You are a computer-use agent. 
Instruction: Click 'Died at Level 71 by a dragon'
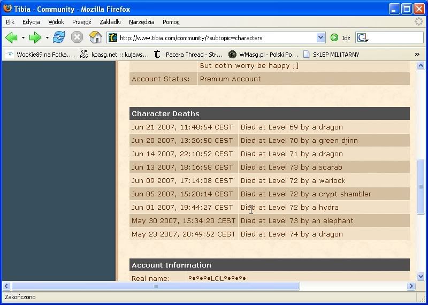pos(292,154)
